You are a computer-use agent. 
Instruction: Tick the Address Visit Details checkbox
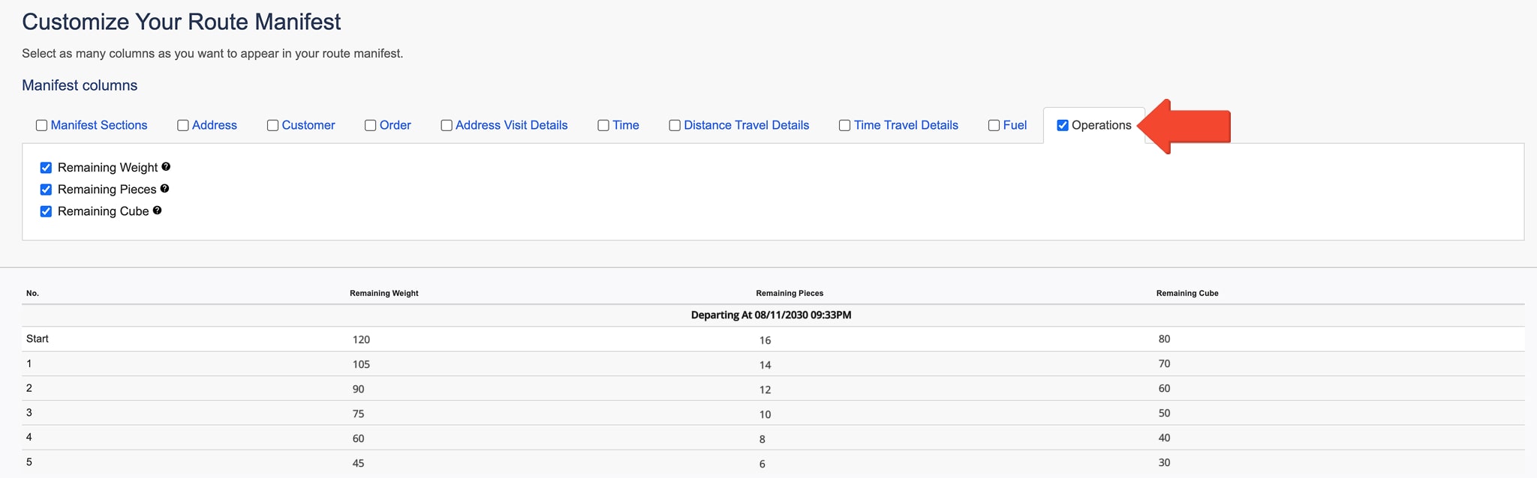click(x=447, y=125)
